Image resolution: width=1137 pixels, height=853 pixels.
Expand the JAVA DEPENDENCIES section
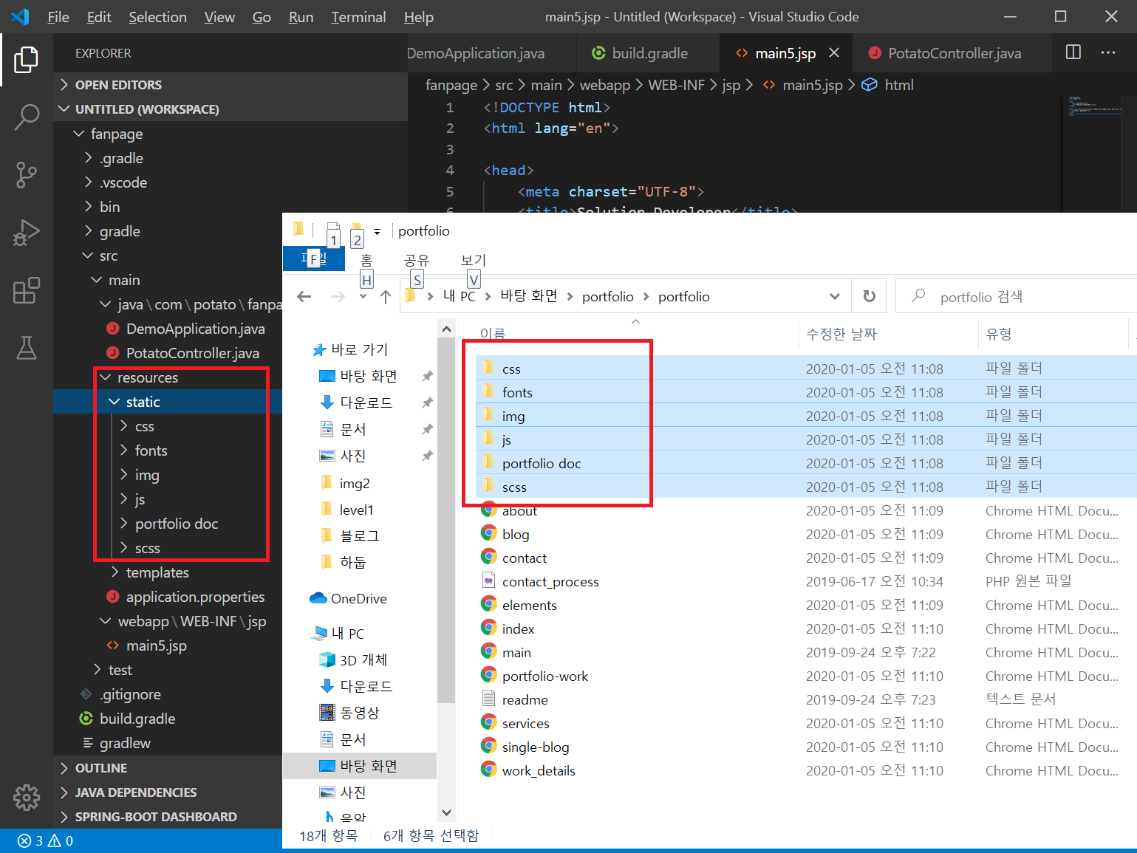coord(64,792)
